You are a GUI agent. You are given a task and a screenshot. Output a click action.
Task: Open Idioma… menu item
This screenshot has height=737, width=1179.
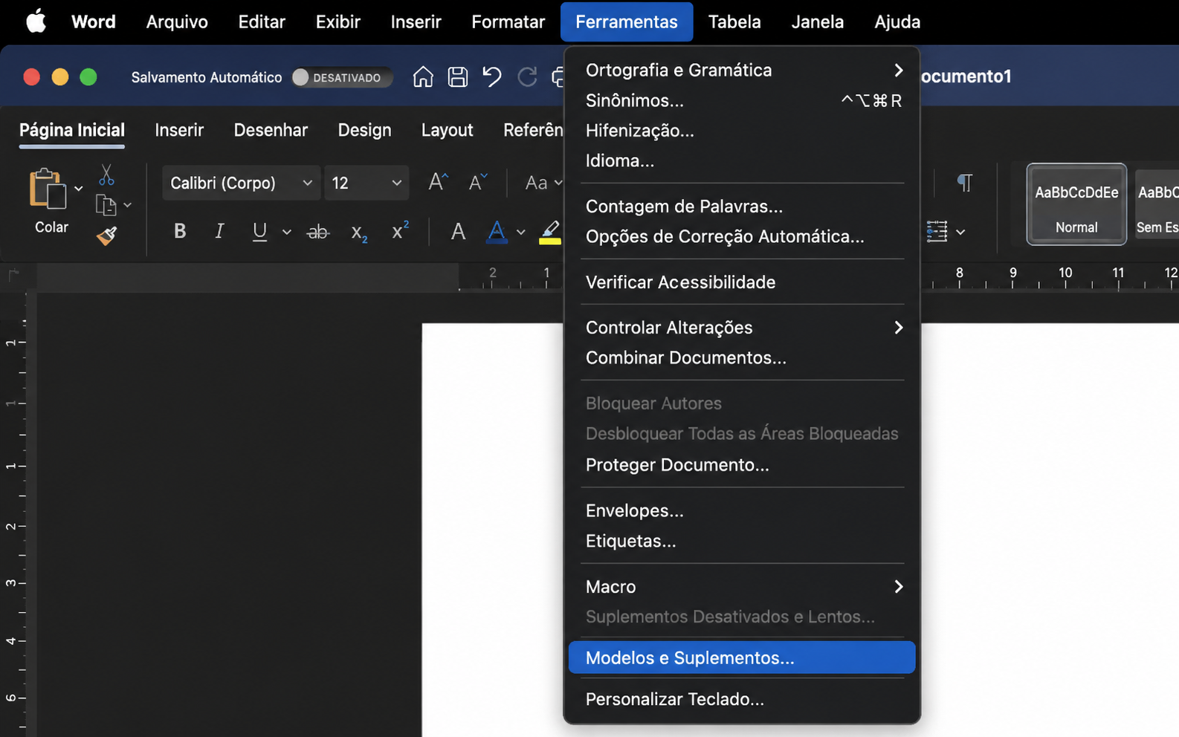(742, 160)
